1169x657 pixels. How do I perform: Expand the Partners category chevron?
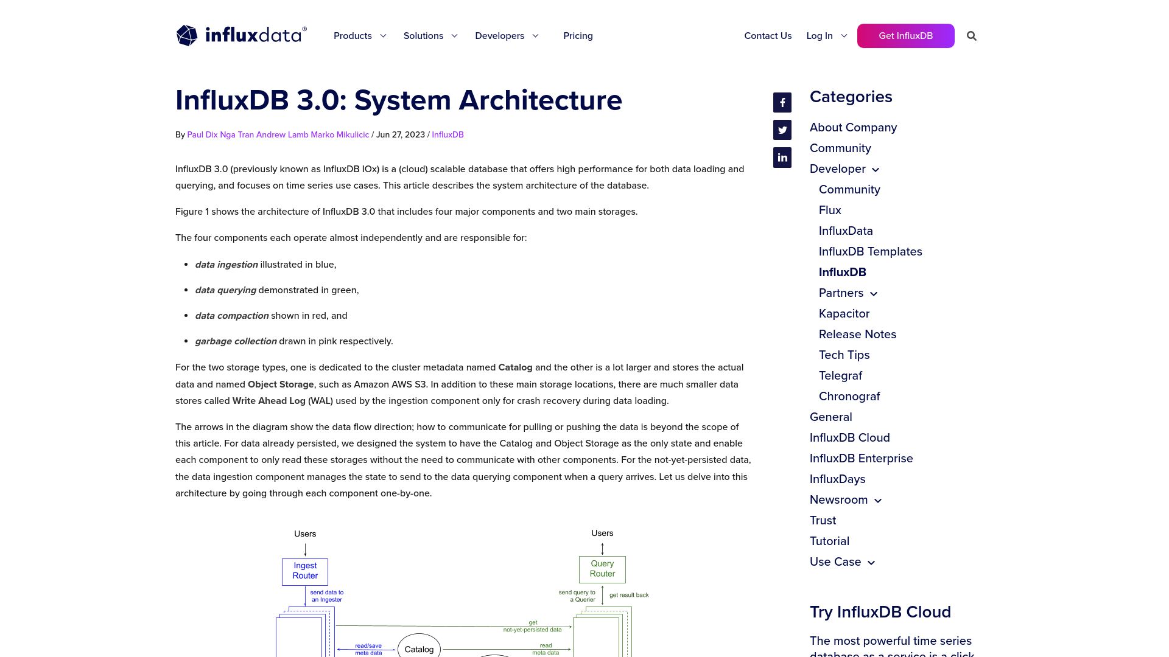click(874, 294)
